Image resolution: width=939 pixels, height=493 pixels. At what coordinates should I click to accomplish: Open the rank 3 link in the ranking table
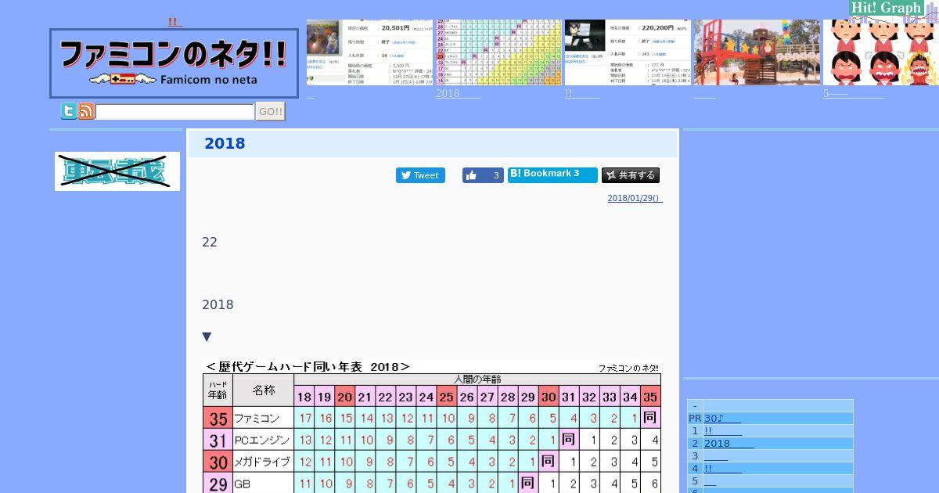pos(716,456)
